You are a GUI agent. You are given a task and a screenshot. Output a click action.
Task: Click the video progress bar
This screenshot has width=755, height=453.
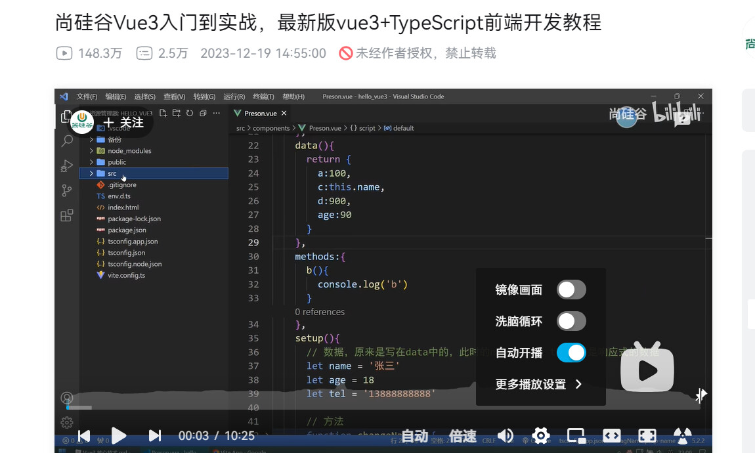coord(383,408)
